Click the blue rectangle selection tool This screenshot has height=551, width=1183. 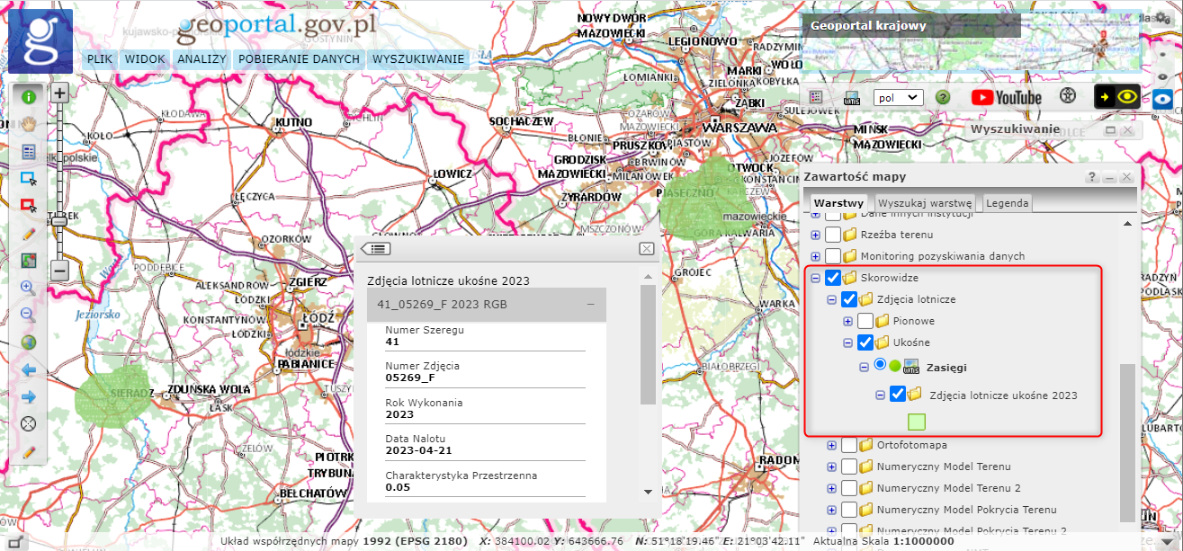tap(28, 179)
